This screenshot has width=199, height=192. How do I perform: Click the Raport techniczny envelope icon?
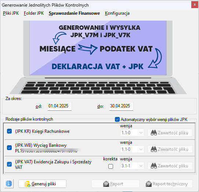pyautogui.click(x=149, y=184)
